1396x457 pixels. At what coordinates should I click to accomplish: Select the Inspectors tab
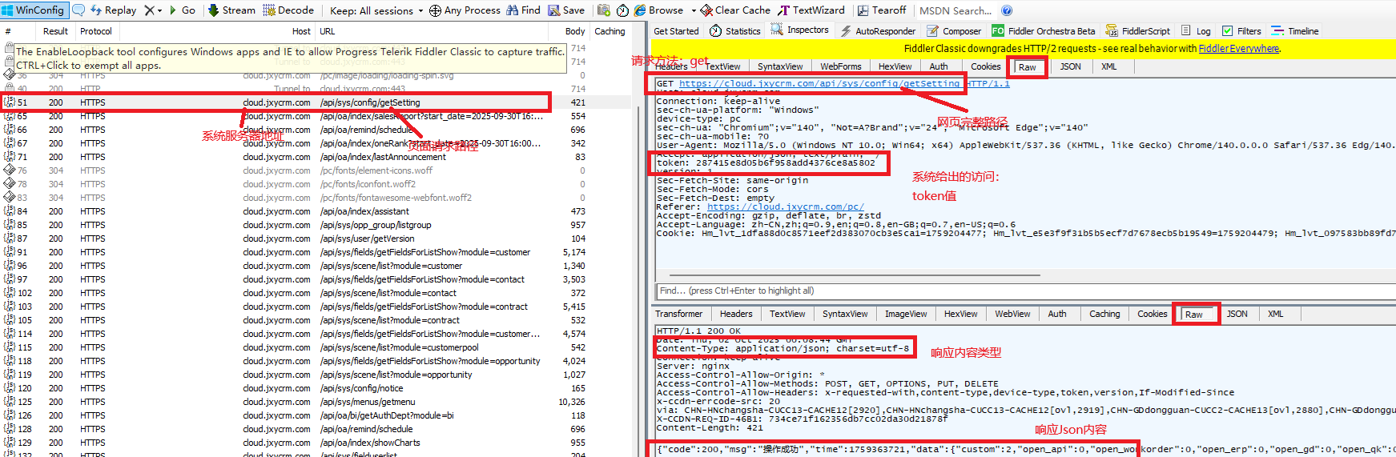pyautogui.click(x=799, y=30)
